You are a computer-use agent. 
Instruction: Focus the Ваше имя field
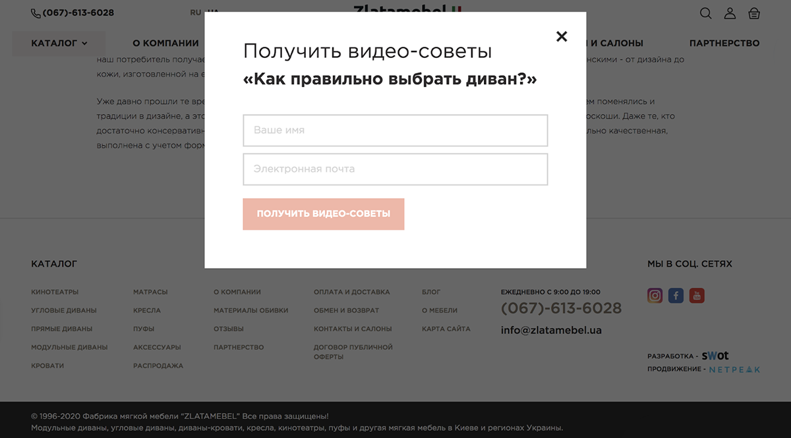click(x=395, y=130)
